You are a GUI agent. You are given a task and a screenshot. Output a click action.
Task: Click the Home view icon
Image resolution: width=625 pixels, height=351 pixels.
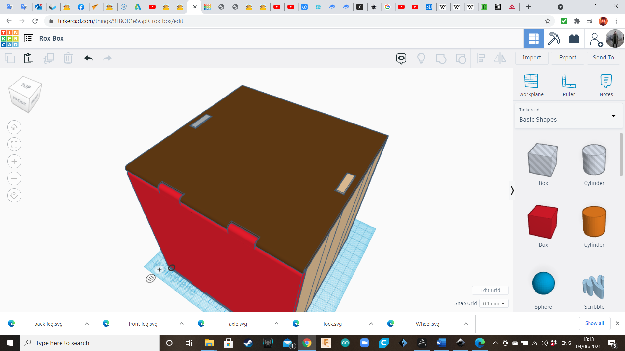click(14, 127)
